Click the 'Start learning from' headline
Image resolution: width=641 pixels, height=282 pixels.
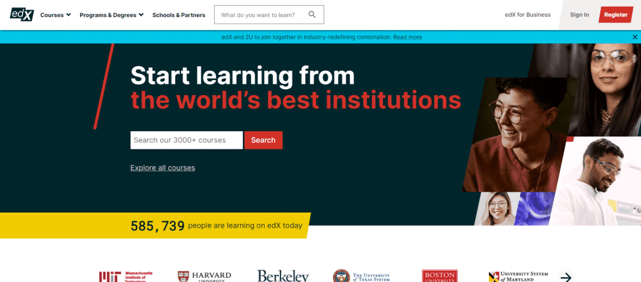coord(242,76)
